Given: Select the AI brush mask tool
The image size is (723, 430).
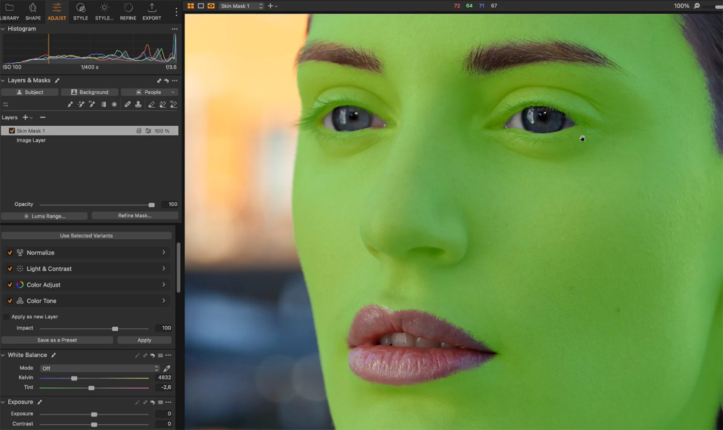Looking at the screenshot, I should tap(92, 105).
